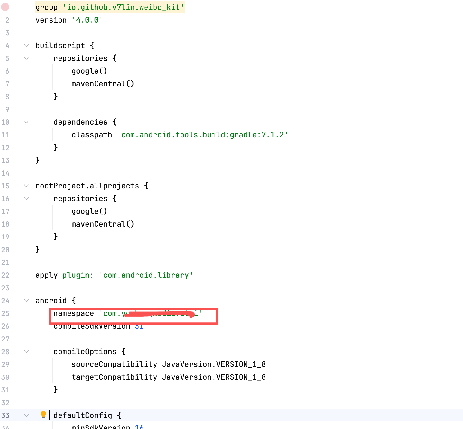This screenshot has height=429, width=463.
Task: Click minSdkVersion value 16
Action: click(139, 427)
